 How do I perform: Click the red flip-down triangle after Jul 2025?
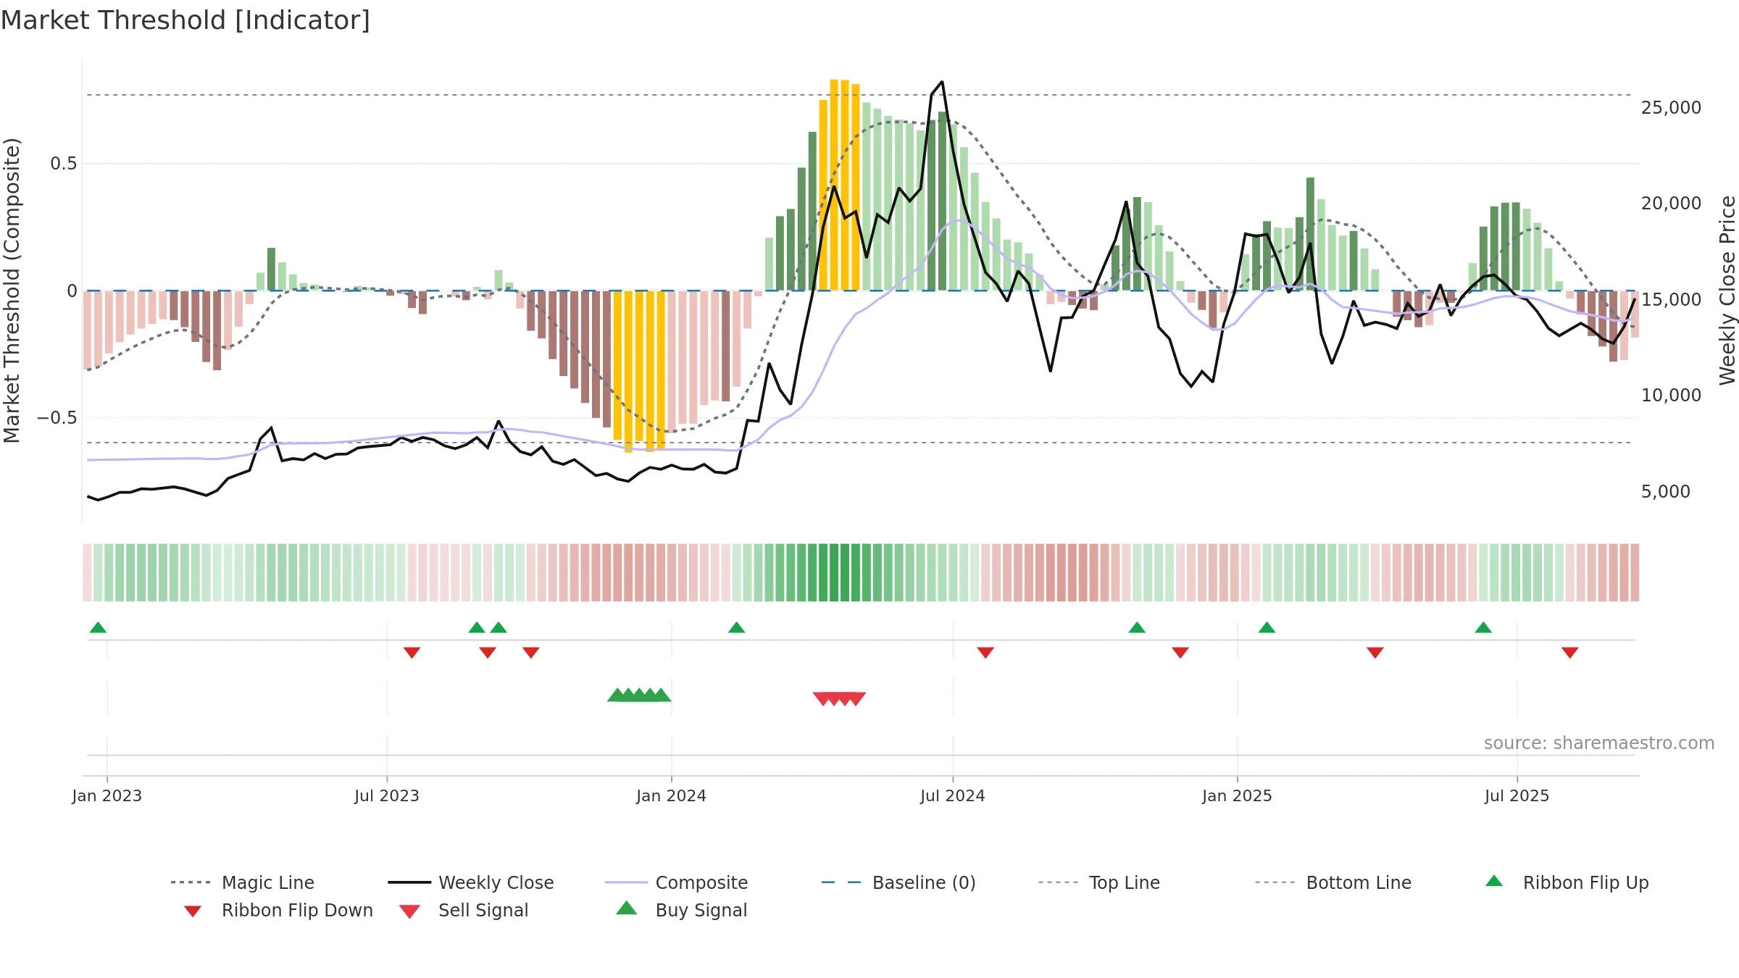1570,653
